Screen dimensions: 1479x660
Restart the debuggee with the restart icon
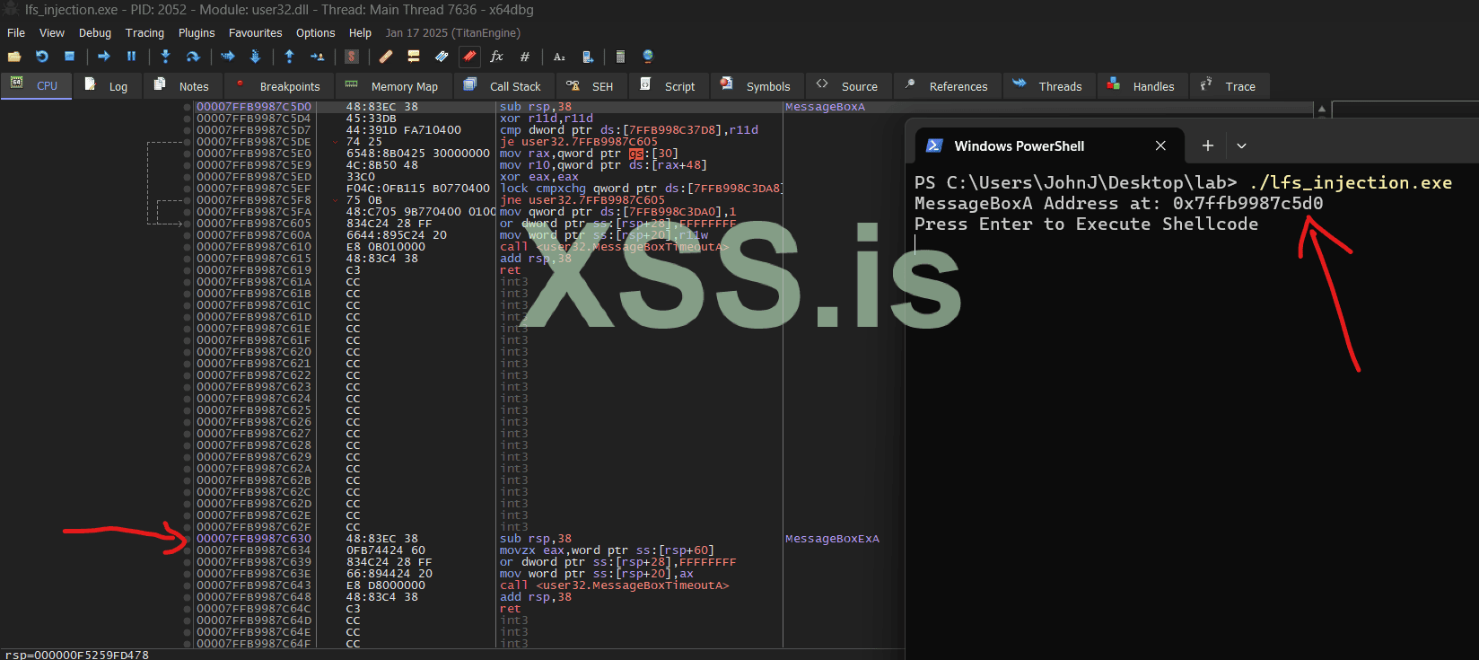41,57
